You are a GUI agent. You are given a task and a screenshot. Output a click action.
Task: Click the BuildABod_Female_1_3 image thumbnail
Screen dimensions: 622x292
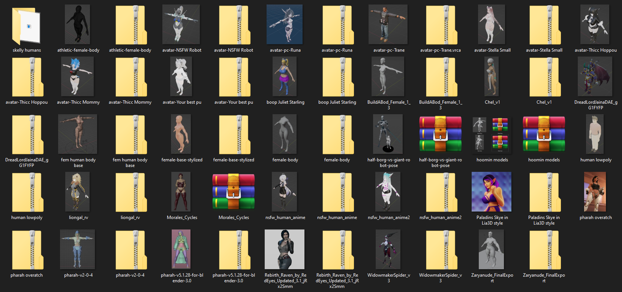[x=388, y=76]
